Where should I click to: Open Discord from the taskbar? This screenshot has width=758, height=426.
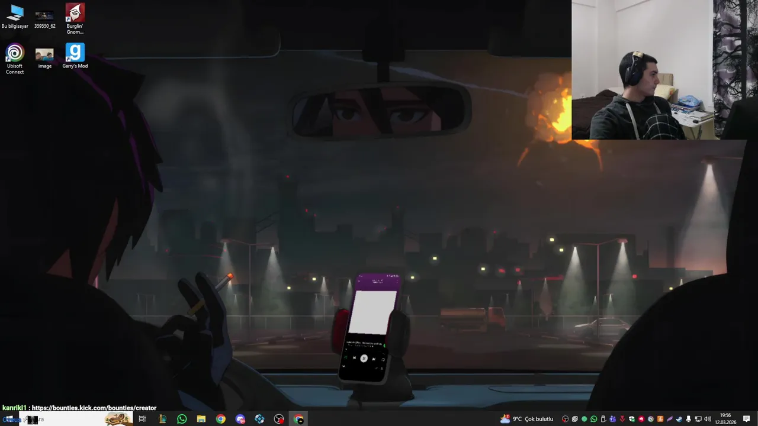point(240,419)
